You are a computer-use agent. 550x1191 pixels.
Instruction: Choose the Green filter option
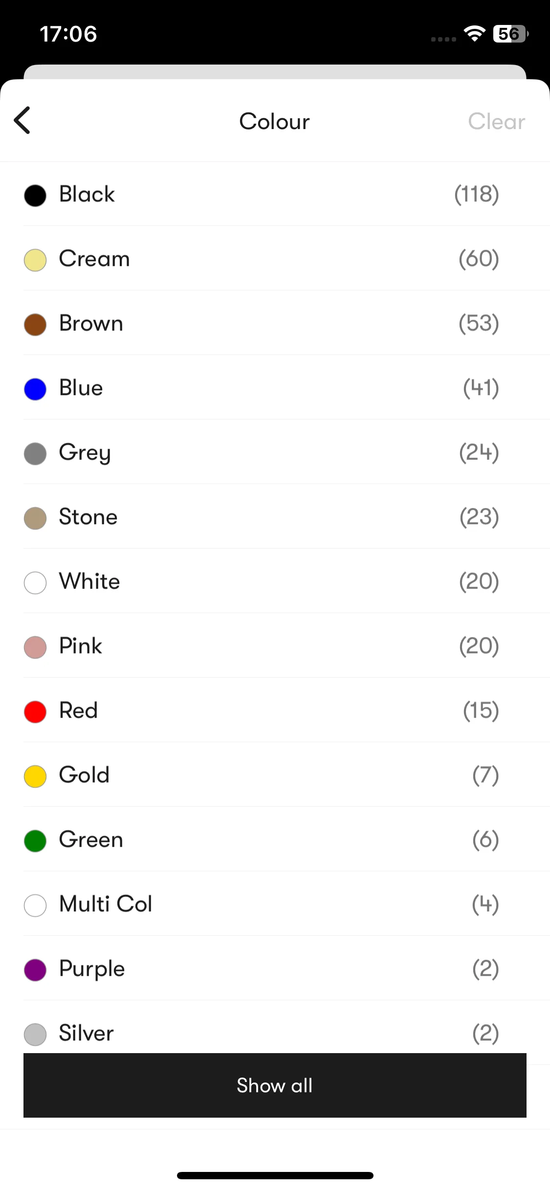pyautogui.click(x=275, y=839)
